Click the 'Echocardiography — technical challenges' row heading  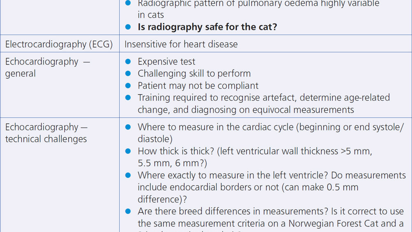46,133
